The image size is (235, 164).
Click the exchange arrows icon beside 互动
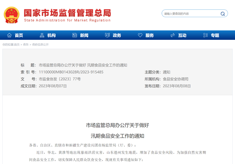173,35
